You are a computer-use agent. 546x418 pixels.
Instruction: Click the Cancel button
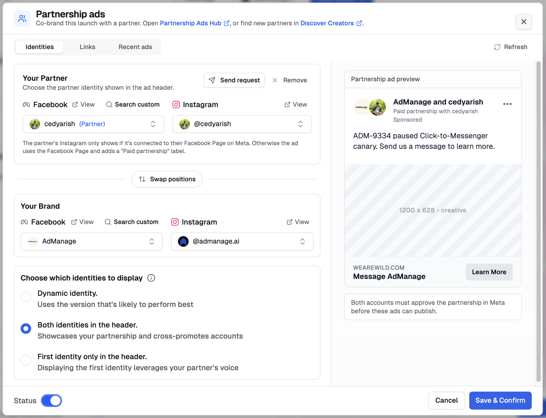(447, 401)
